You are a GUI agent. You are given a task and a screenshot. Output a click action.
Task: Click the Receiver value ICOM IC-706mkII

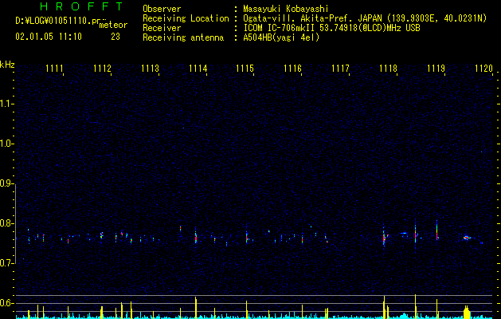280,28
